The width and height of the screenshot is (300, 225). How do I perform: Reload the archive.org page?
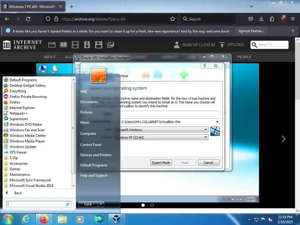(28, 19)
